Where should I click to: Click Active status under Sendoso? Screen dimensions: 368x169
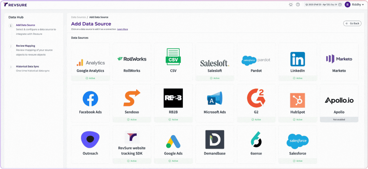tap(132, 119)
